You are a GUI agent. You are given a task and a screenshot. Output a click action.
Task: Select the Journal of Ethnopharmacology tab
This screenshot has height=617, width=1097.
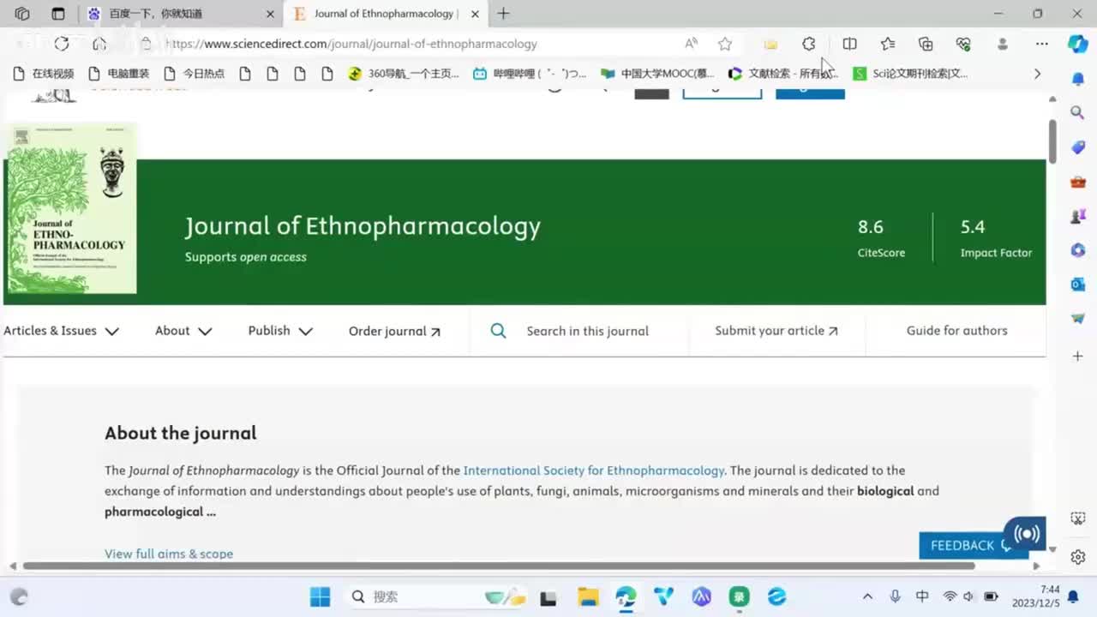(x=386, y=14)
